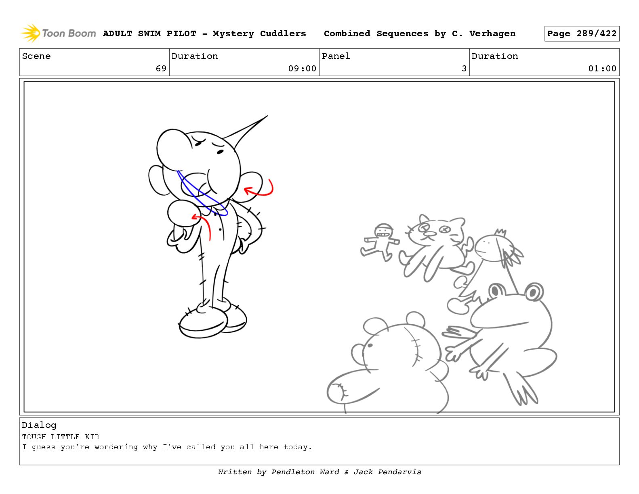Click the cat plush with X eyes
The width and height of the screenshot is (639, 494).
point(436,248)
